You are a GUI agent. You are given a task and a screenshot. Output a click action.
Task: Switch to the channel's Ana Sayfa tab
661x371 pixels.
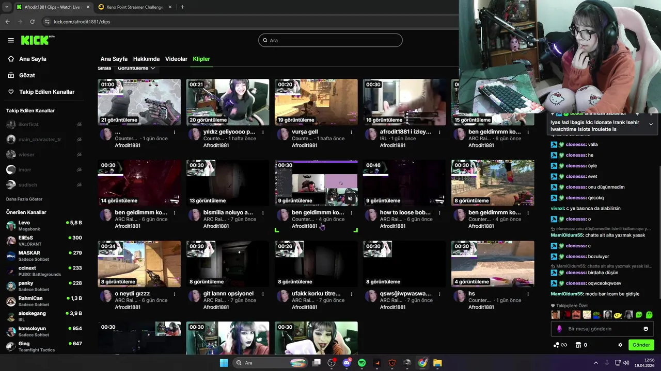(114, 59)
